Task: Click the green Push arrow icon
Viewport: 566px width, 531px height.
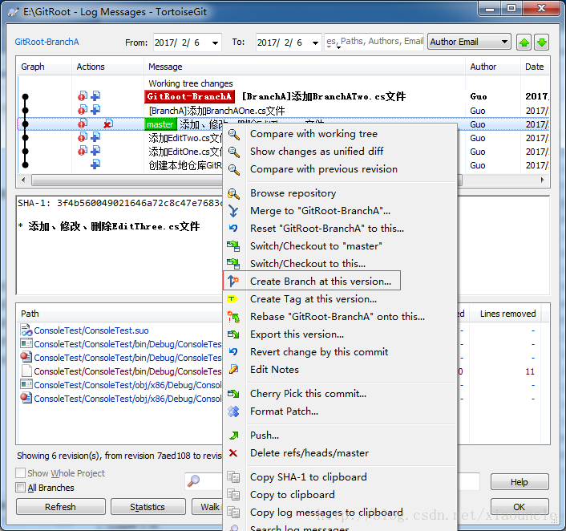Action: (233, 436)
